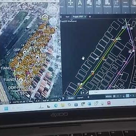Click the elevation readout in Google Earth status bar

pyautogui.click(x=34, y=101)
